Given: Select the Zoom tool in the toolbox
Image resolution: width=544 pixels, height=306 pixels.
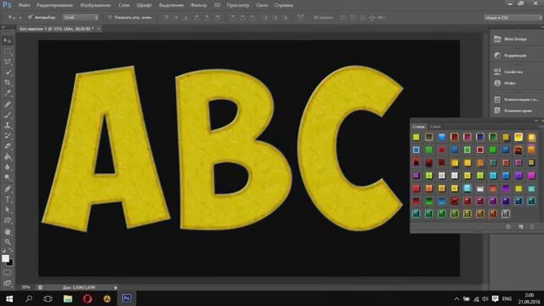Looking at the screenshot, I should [x=8, y=241].
